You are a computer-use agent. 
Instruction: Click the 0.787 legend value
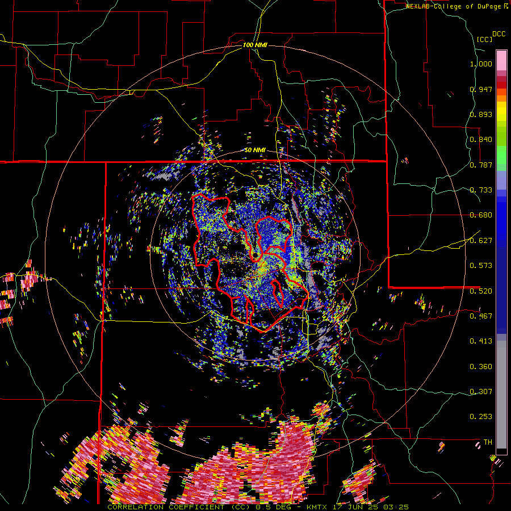coord(481,165)
